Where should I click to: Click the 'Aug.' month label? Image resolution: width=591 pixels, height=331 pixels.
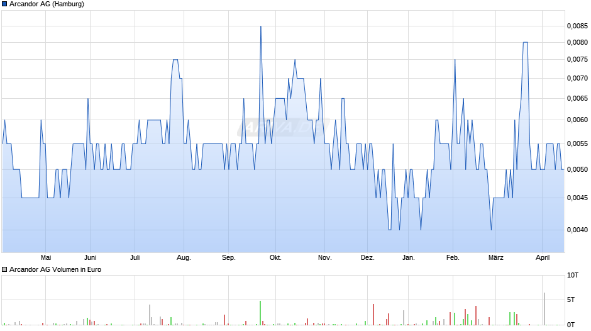[184, 257]
